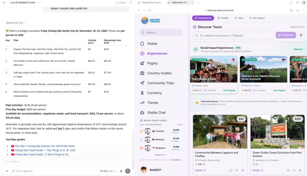Click comment icon on Limoncocha card
This screenshot has height=176, width=307.
[x=231, y=170]
